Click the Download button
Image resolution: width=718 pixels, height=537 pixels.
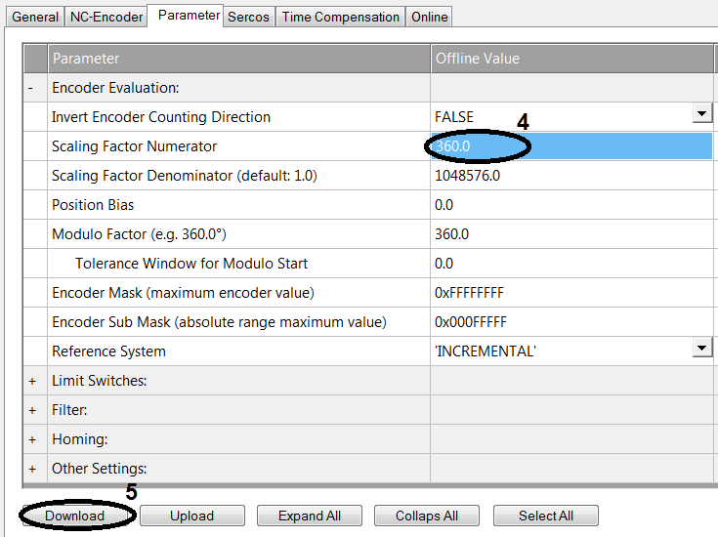click(x=74, y=516)
